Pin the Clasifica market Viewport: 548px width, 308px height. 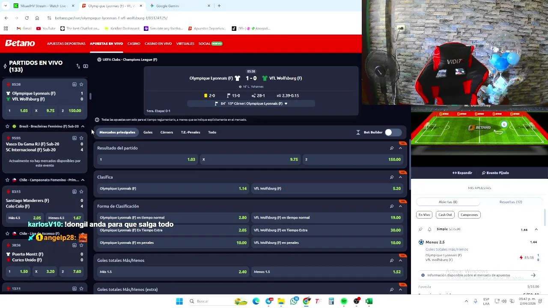point(392,177)
